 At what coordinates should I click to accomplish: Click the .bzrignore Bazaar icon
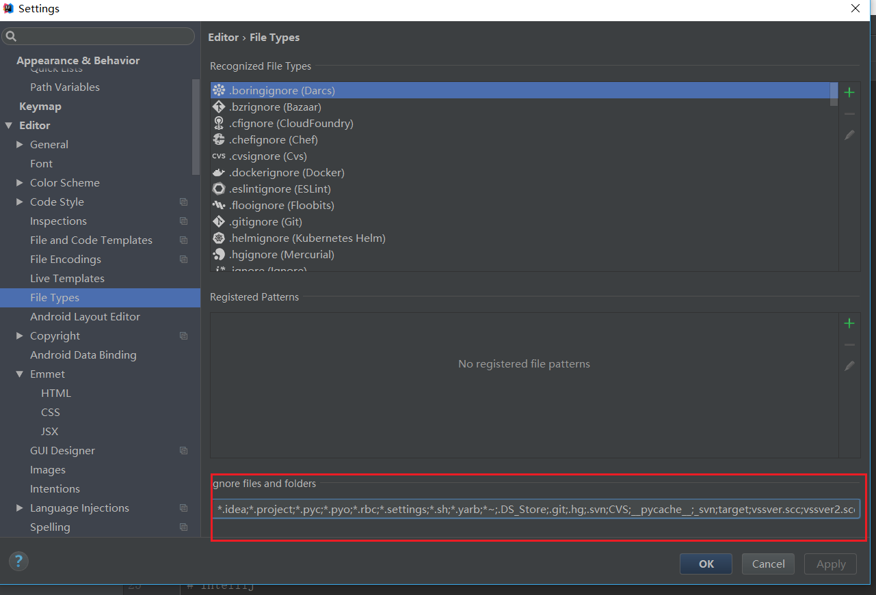(219, 107)
